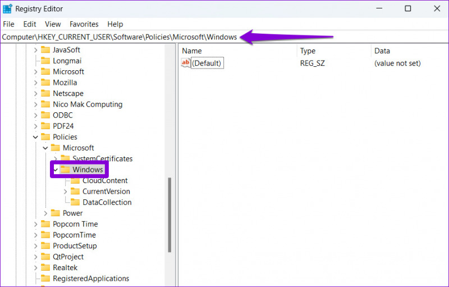Open the File menu
The width and height of the screenshot is (449, 287).
(8, 24)
